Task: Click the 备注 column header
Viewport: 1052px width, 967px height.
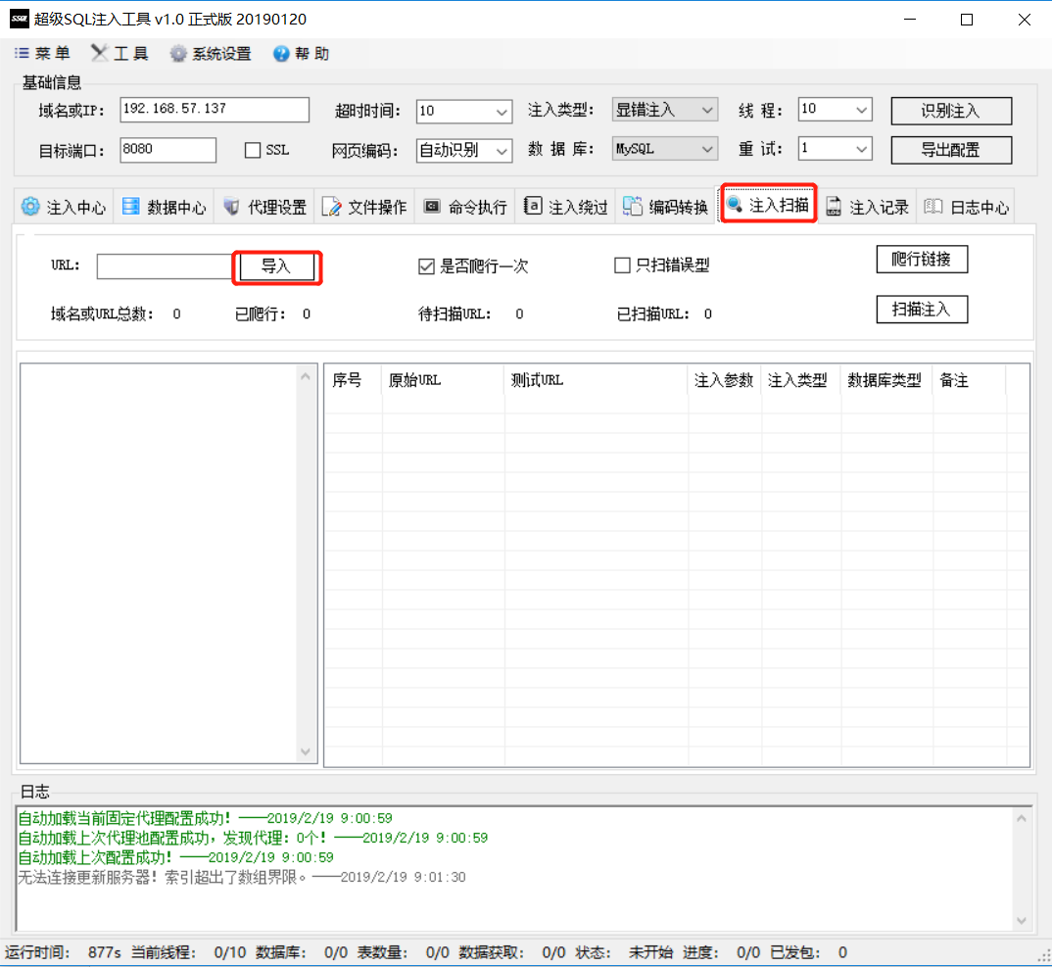Action: pyautogui.click(x=969, y=380)
